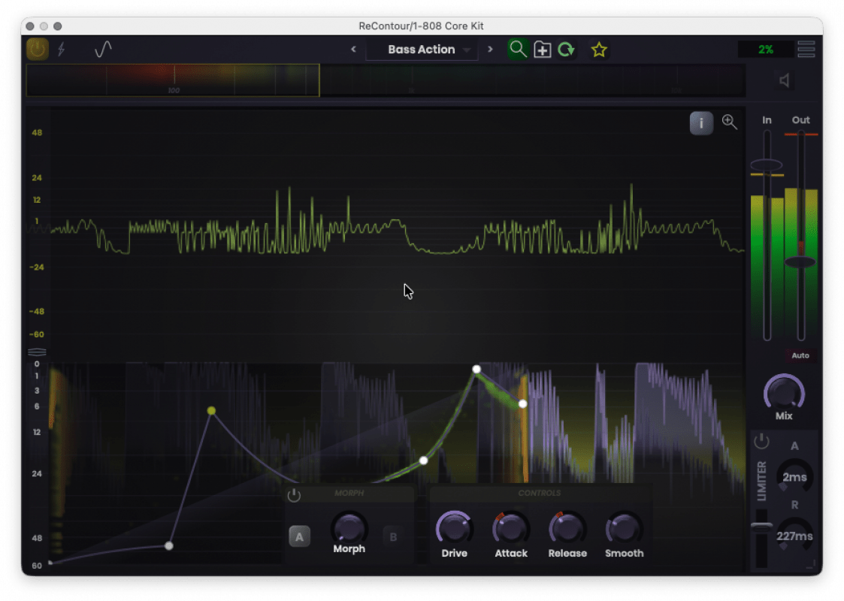
Task: Open the hamburger menu
Action: click(806, 50)
